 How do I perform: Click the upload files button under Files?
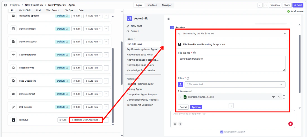point(181,84)
